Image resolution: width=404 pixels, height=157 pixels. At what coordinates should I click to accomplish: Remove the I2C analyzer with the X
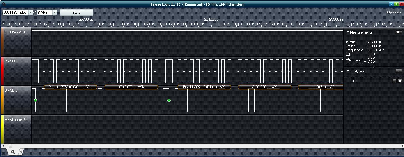click(x=394, y=81)
